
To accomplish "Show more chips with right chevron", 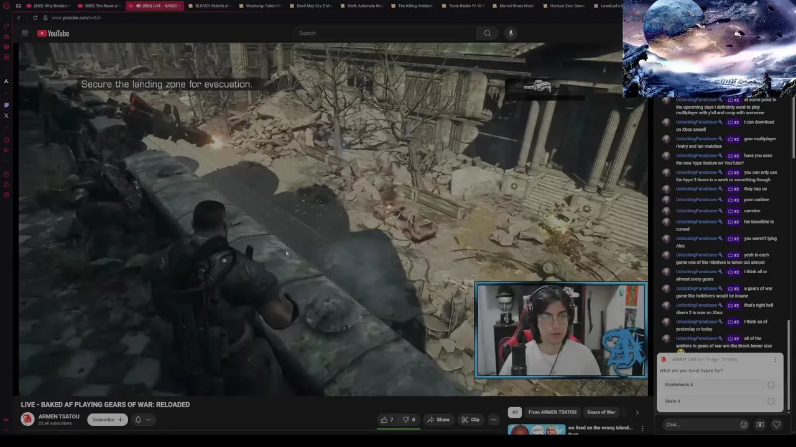I will pos(637,412).
